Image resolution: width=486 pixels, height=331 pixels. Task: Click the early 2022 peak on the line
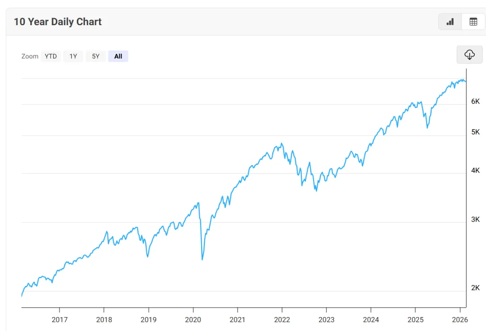(x=282, y=144)
